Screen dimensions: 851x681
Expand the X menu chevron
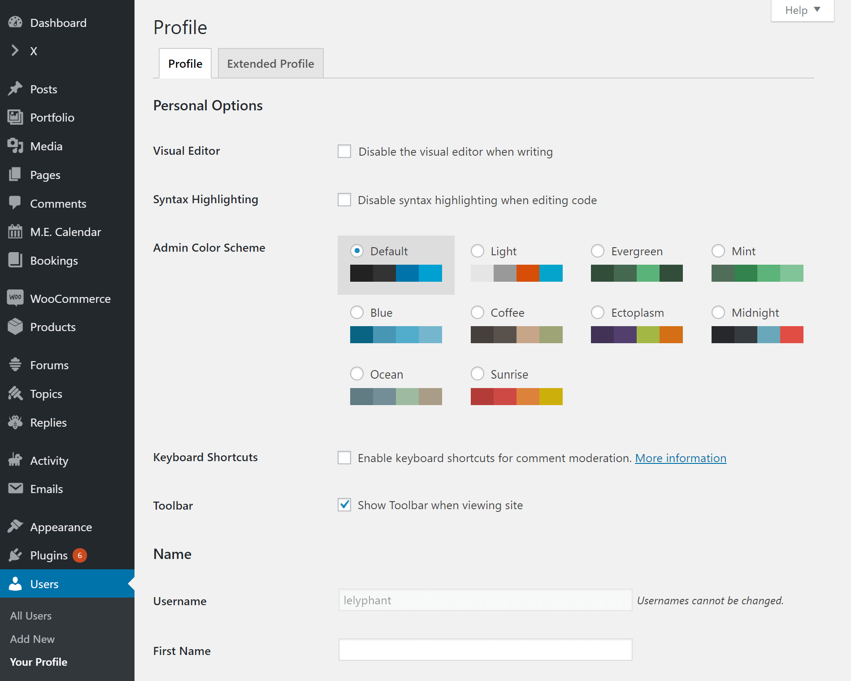coord(16,51)
